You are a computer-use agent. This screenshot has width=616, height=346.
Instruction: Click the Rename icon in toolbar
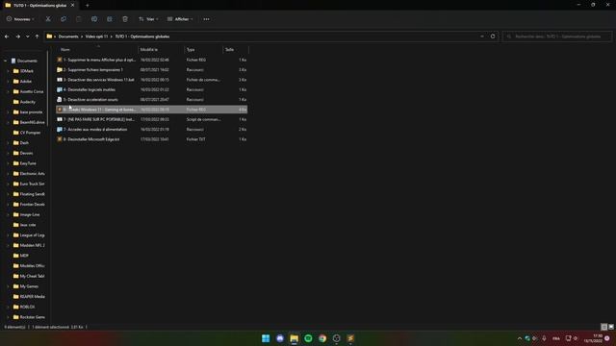[x=94, y=19]
